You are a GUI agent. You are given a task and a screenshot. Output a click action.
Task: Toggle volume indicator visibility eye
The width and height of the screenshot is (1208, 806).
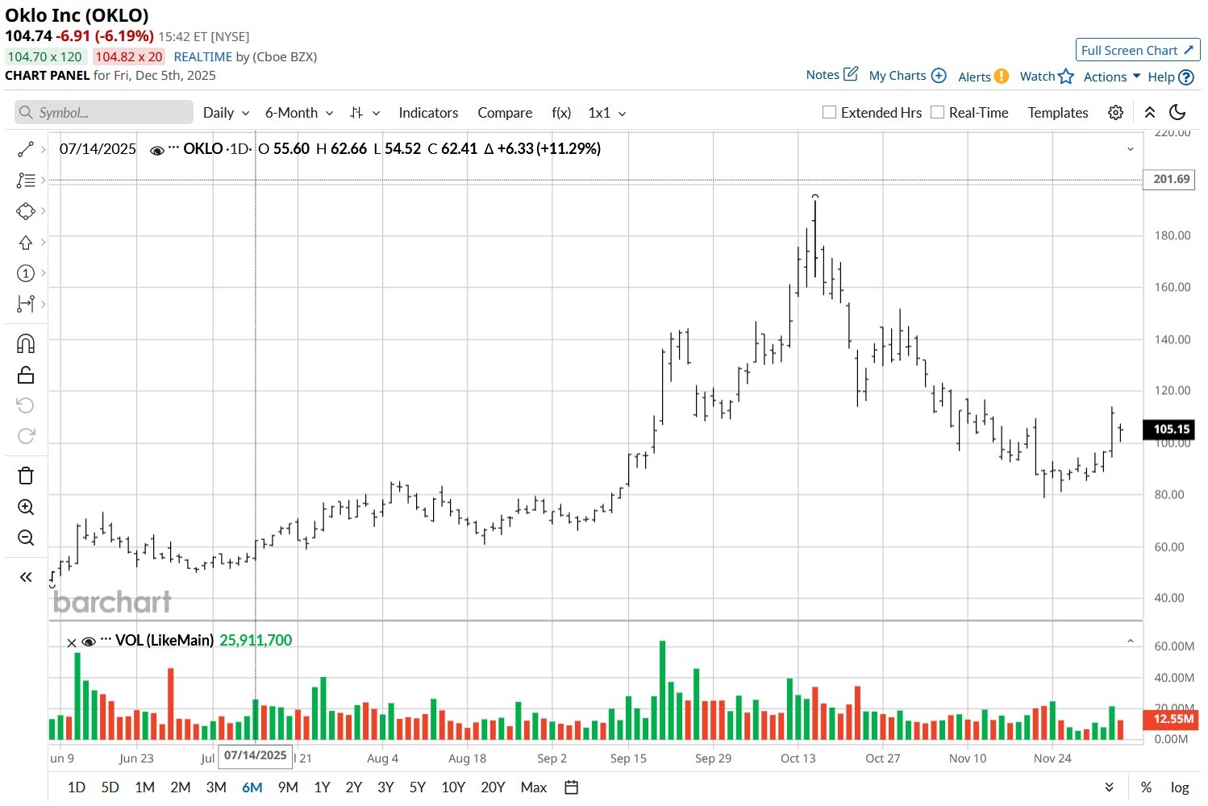[x=89, y=642]
